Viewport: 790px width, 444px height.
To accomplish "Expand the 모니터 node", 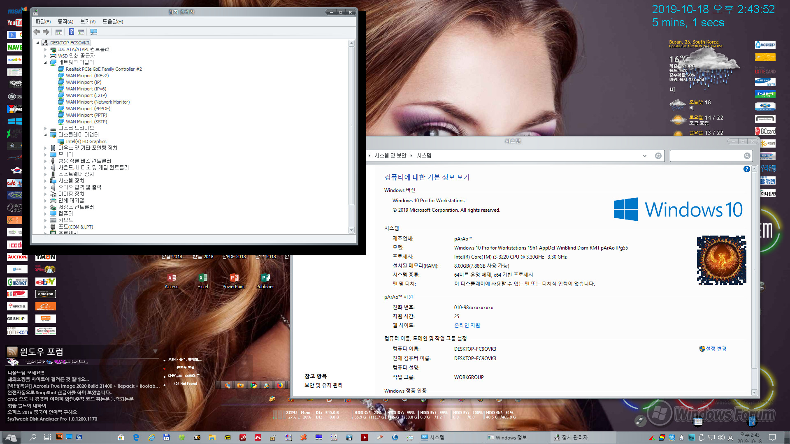I will 46,155.
